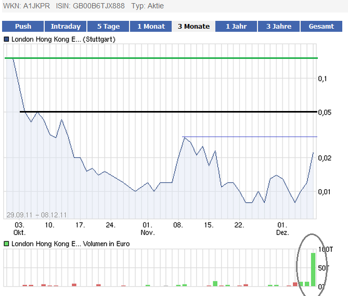
Task: Select the Intraday chart tab
Action: coord(66,26)
